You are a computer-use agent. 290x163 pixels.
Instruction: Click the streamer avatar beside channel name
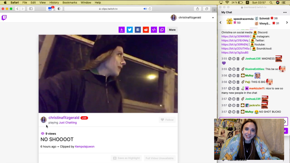pyautogui.click(x=43, y=120)
